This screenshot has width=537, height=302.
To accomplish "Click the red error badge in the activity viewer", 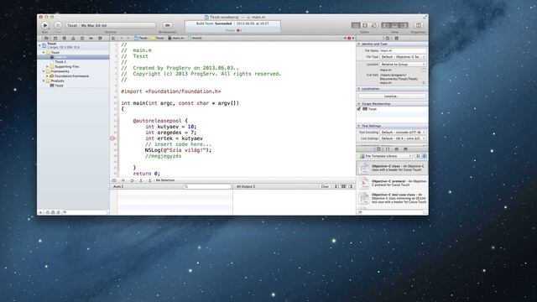I will point(238,30).
